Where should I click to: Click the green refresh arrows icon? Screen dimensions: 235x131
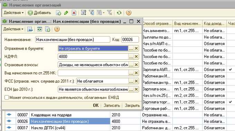(119, 13)
